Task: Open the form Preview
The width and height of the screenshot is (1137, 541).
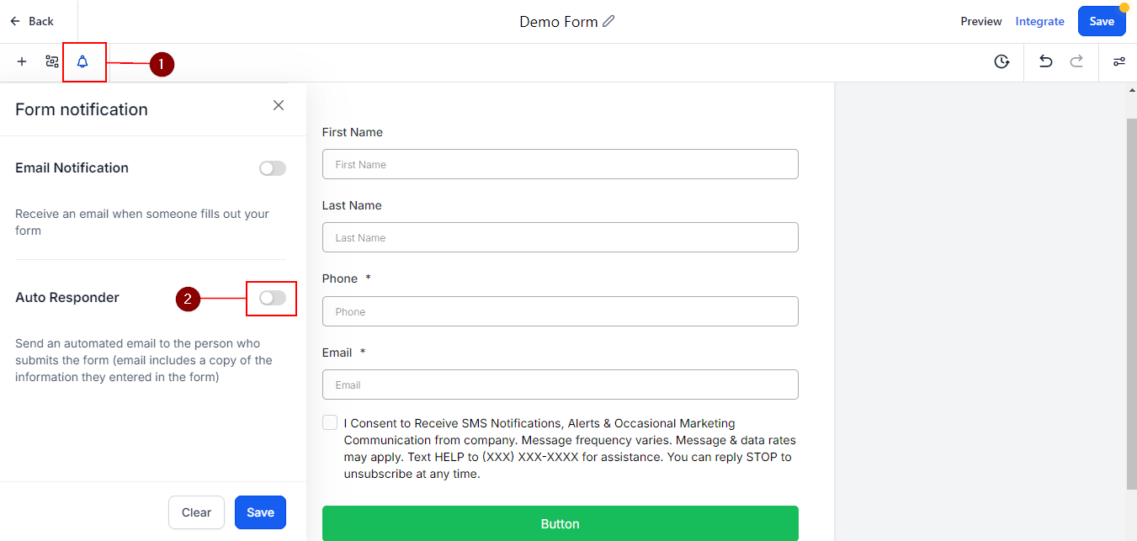Action: coord(981,21)
